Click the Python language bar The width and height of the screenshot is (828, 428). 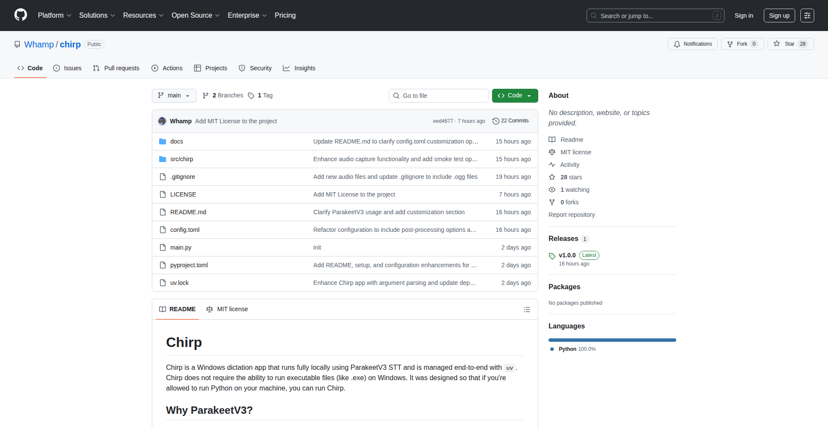pyautogui.click(x=612, y=340)
